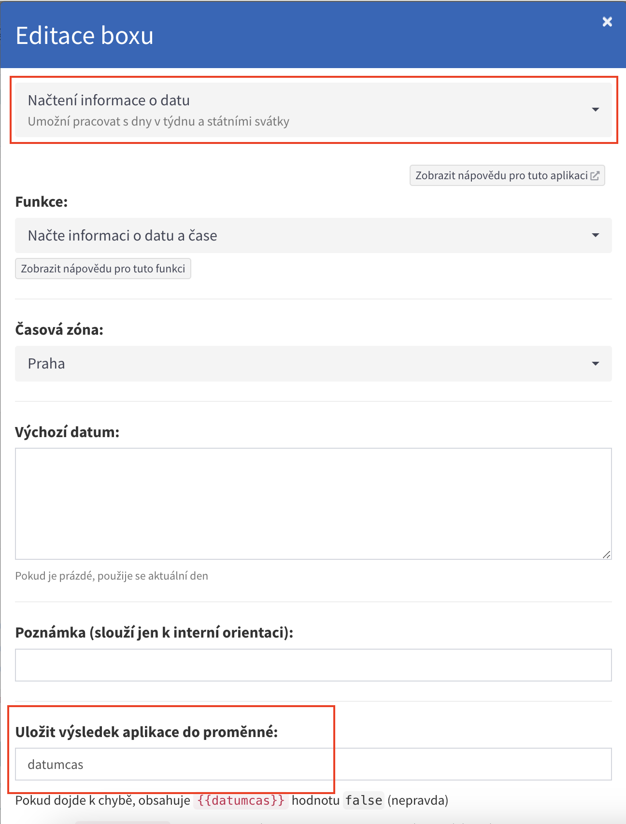Click Zobrazit nápovědu pro tuto aplikaci button
The image size is (626, 824).
point(501,175)
